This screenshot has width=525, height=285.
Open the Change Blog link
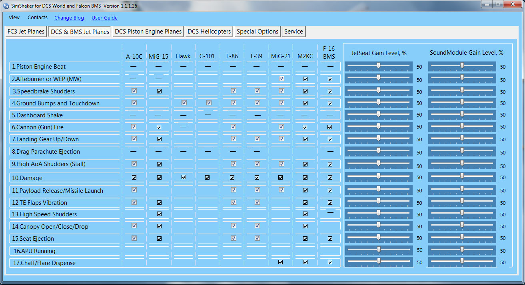(x=69, y=18)
